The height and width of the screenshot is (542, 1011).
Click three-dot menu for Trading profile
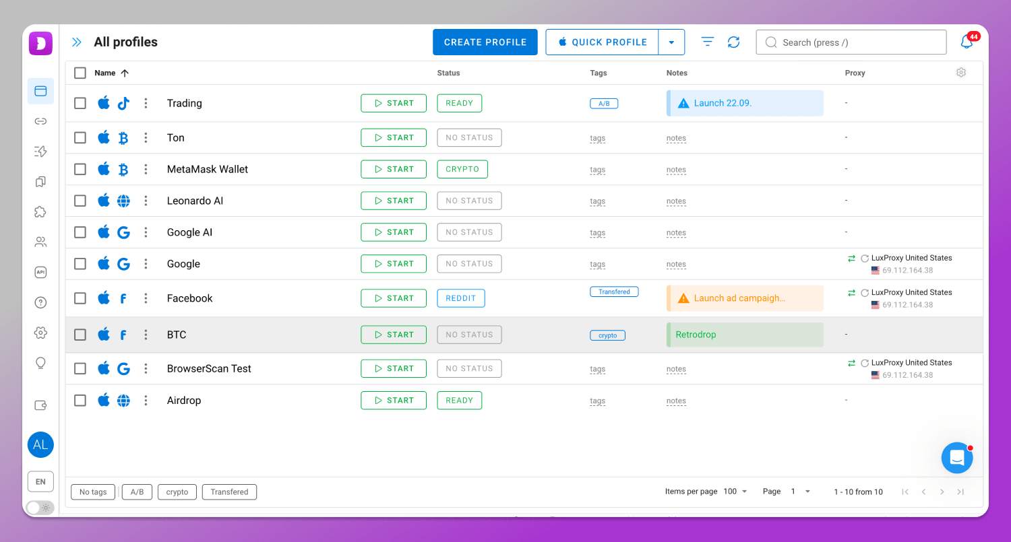(x=146, y=103)
